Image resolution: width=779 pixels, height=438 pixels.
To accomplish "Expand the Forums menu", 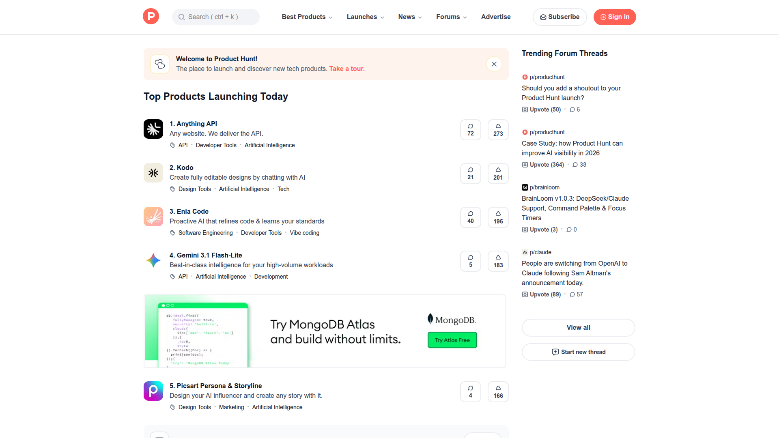I will pos(451,17).
